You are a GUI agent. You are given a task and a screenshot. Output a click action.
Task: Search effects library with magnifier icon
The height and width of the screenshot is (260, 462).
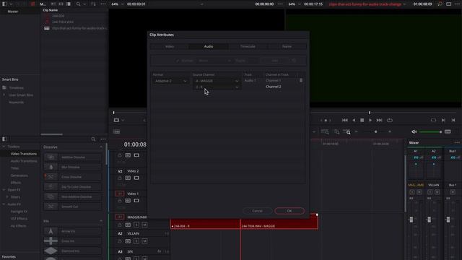93,139
